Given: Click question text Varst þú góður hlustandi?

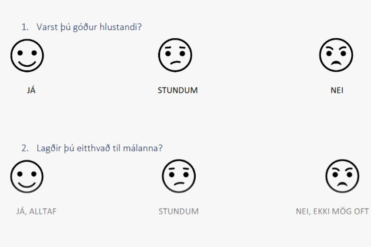Looking at the screenshot, I should (x=89, y=27).
